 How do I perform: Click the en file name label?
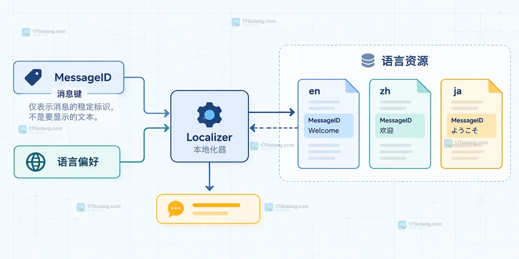click(314, 91)
